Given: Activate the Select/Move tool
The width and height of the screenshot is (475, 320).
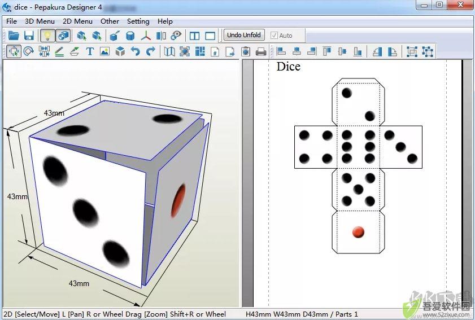Looking at the screenshot, I should pyautogui.click(x=14, y=51).
